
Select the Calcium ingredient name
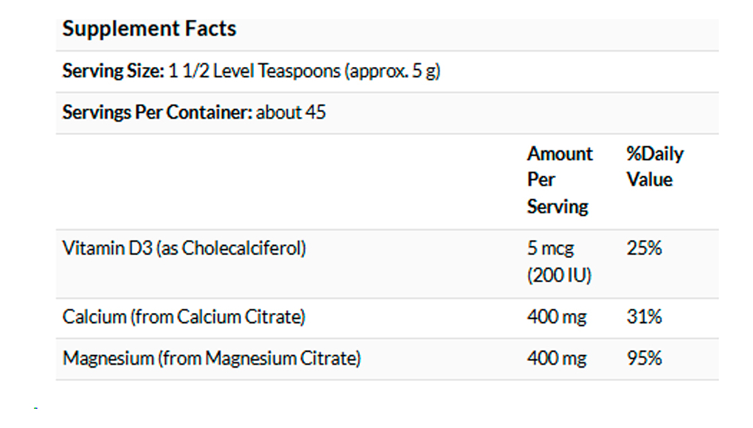coord(94,318)
